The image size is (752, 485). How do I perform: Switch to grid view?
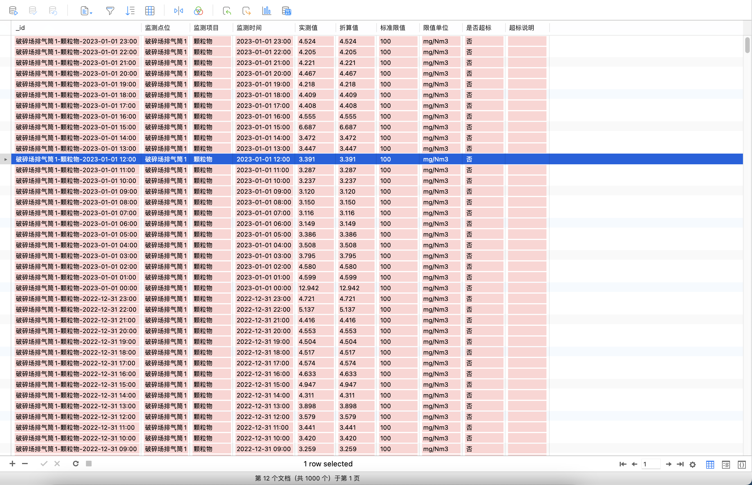coord(710,464)
